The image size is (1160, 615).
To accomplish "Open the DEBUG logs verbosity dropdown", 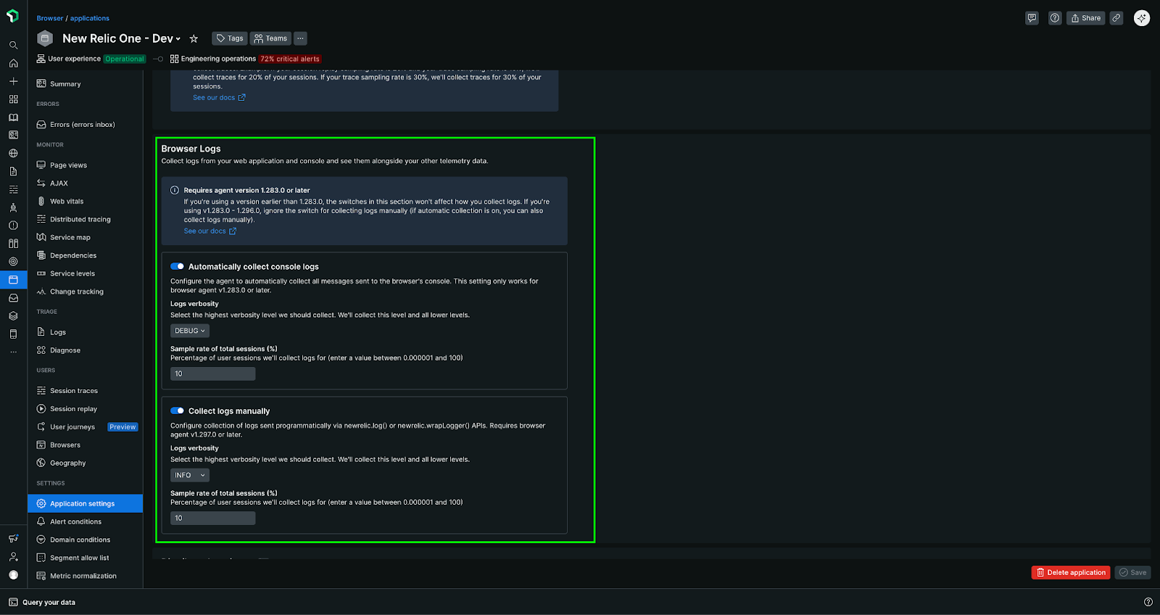I will (190, 331).
